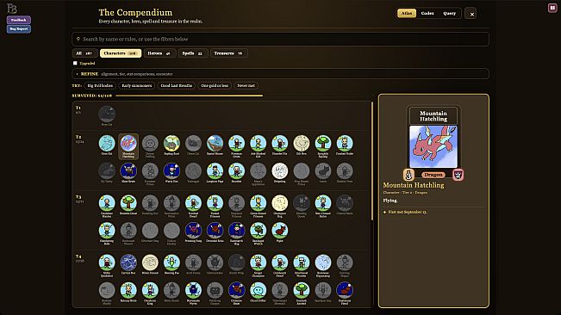The image size is (561, 315).
Task: Open the locked Tier 1 character icon
Action: pos(107,114)
